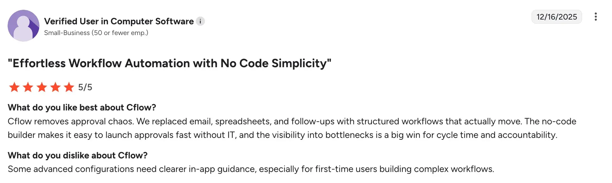Click the 12/16/2025 date badge

coord(556,17)
